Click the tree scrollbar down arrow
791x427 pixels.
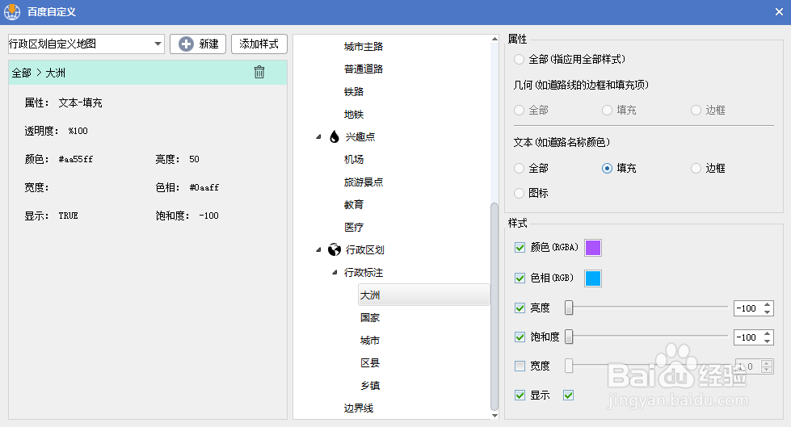pos(494,416)
